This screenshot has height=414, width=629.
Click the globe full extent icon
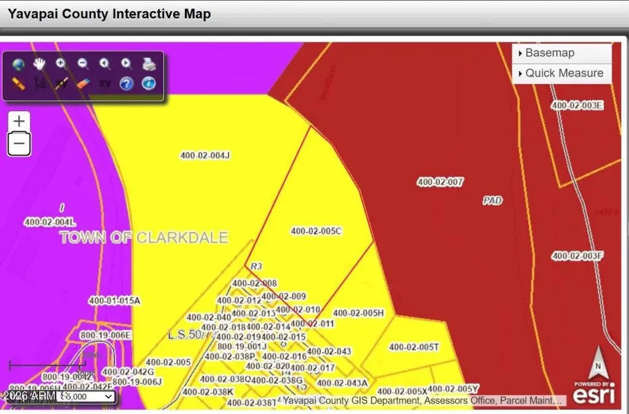pyautogui.click(x=18, y=64)
